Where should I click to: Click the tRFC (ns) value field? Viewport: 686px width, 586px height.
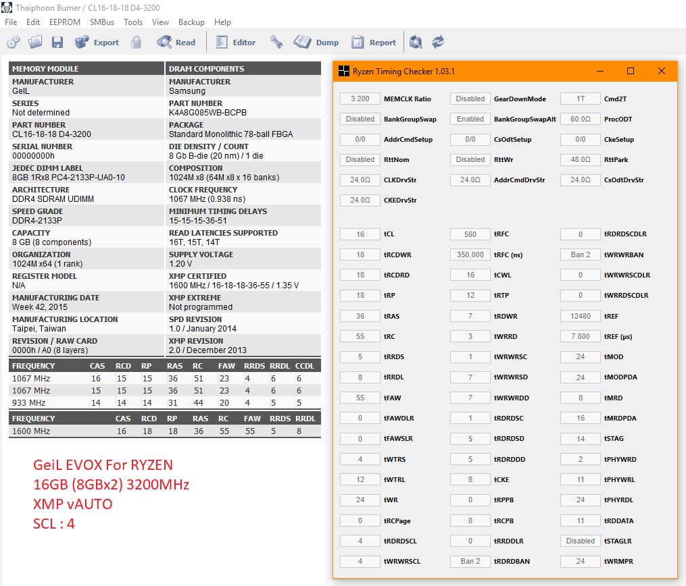click(x=470, y=255)
